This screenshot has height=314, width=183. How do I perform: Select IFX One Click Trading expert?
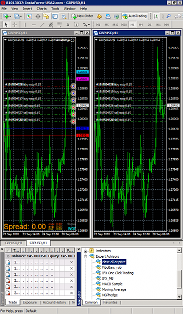coord(118,273)
